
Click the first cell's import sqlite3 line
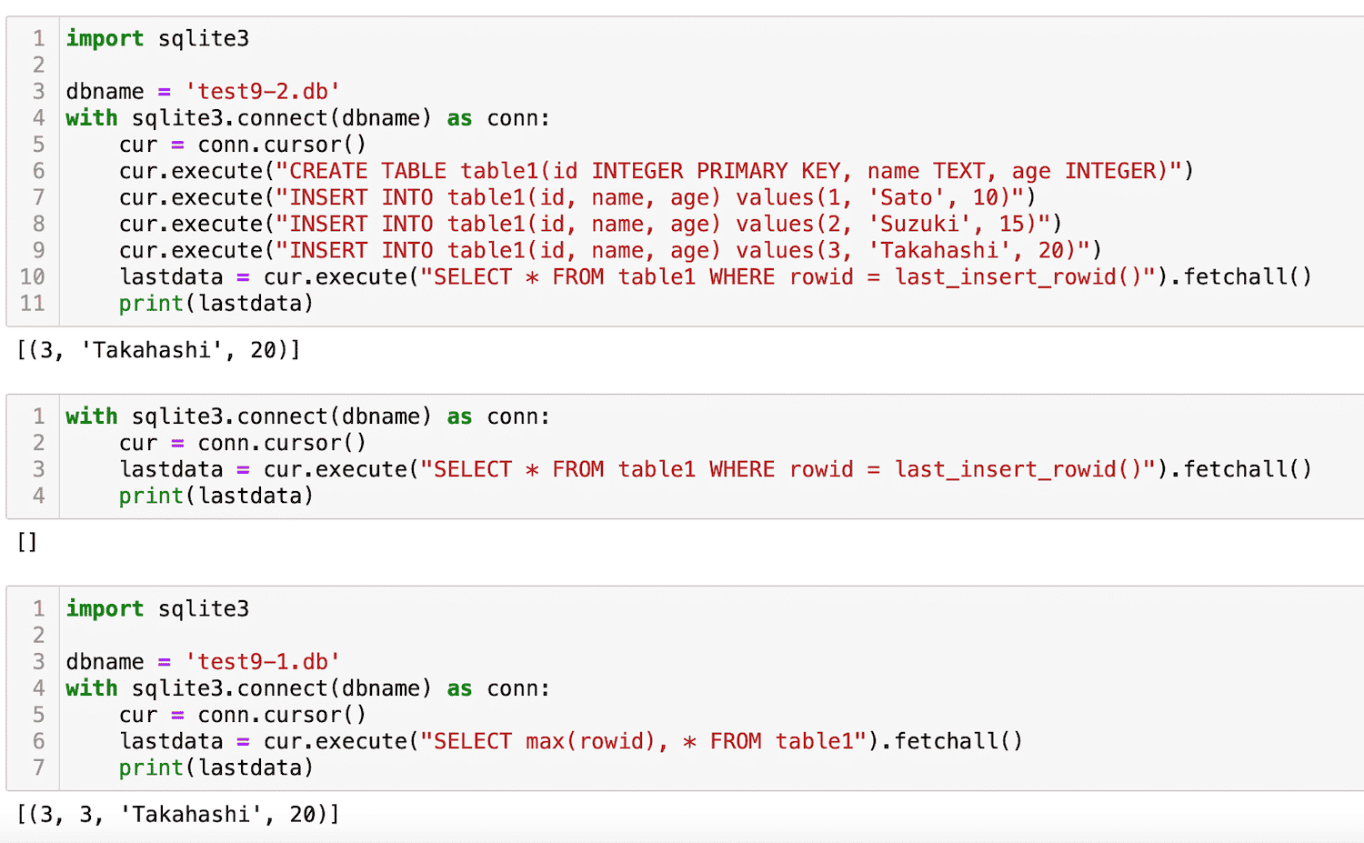point(157,38)
